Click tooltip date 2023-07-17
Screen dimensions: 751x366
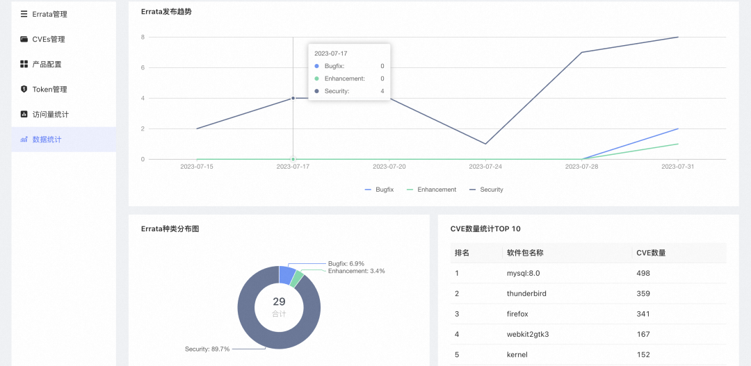click(x=330, y=53)
